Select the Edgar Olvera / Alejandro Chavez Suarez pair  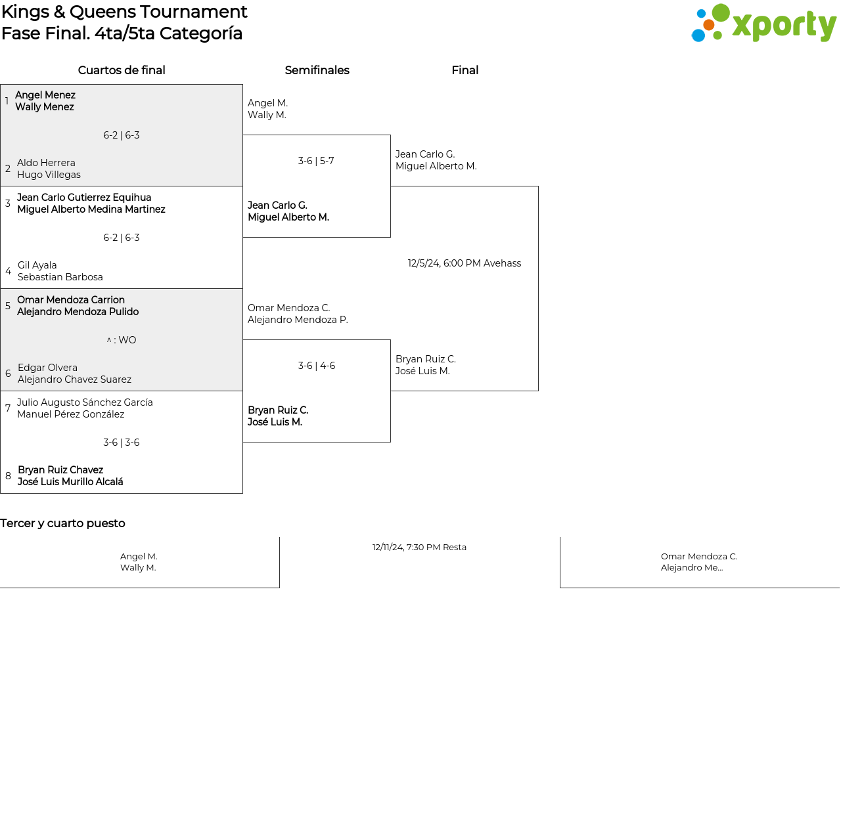[74, 374]
